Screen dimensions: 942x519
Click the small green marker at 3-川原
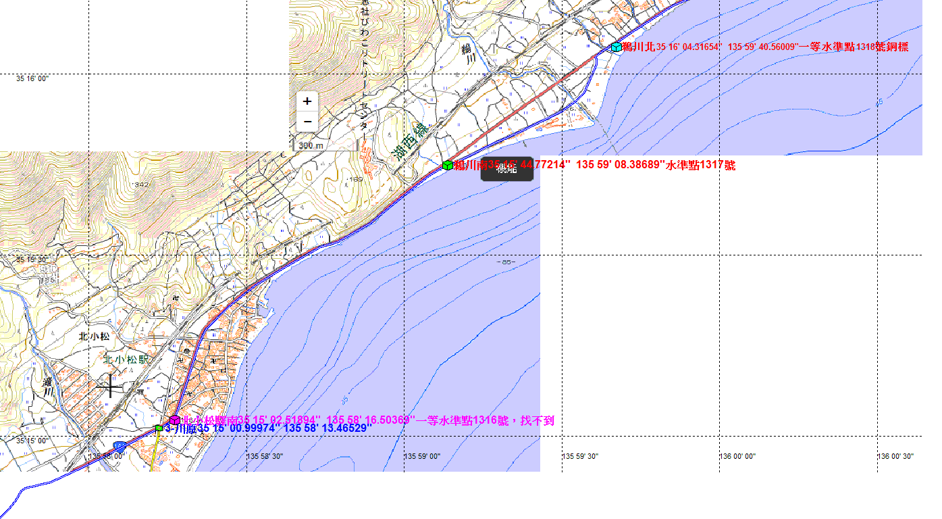click(x=159, y=428)
